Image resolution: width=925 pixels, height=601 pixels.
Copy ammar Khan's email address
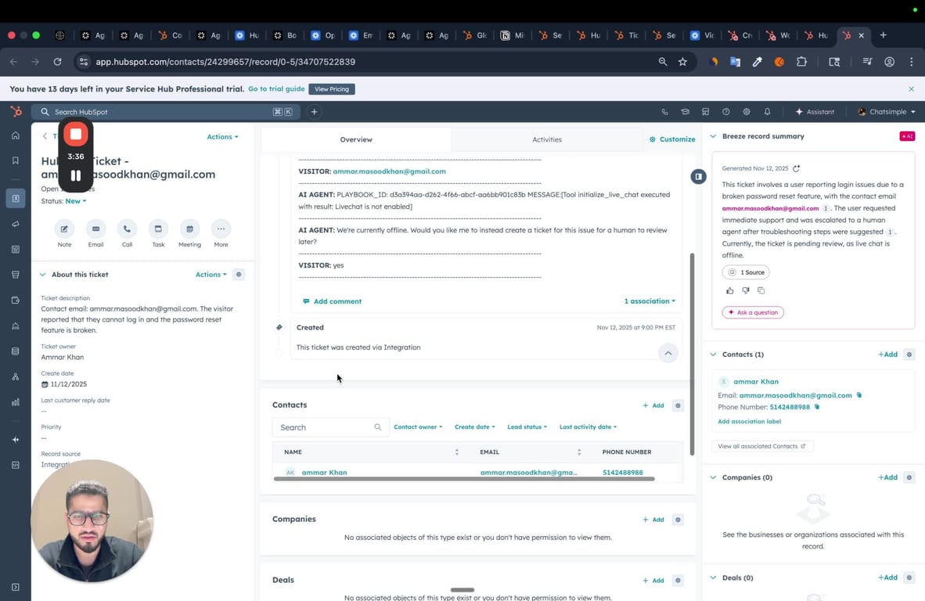coord(859,395)
